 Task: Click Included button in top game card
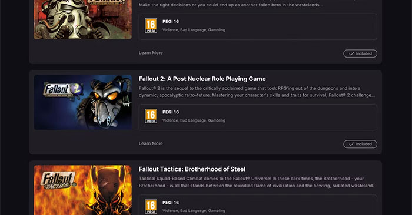pos(360,53)
